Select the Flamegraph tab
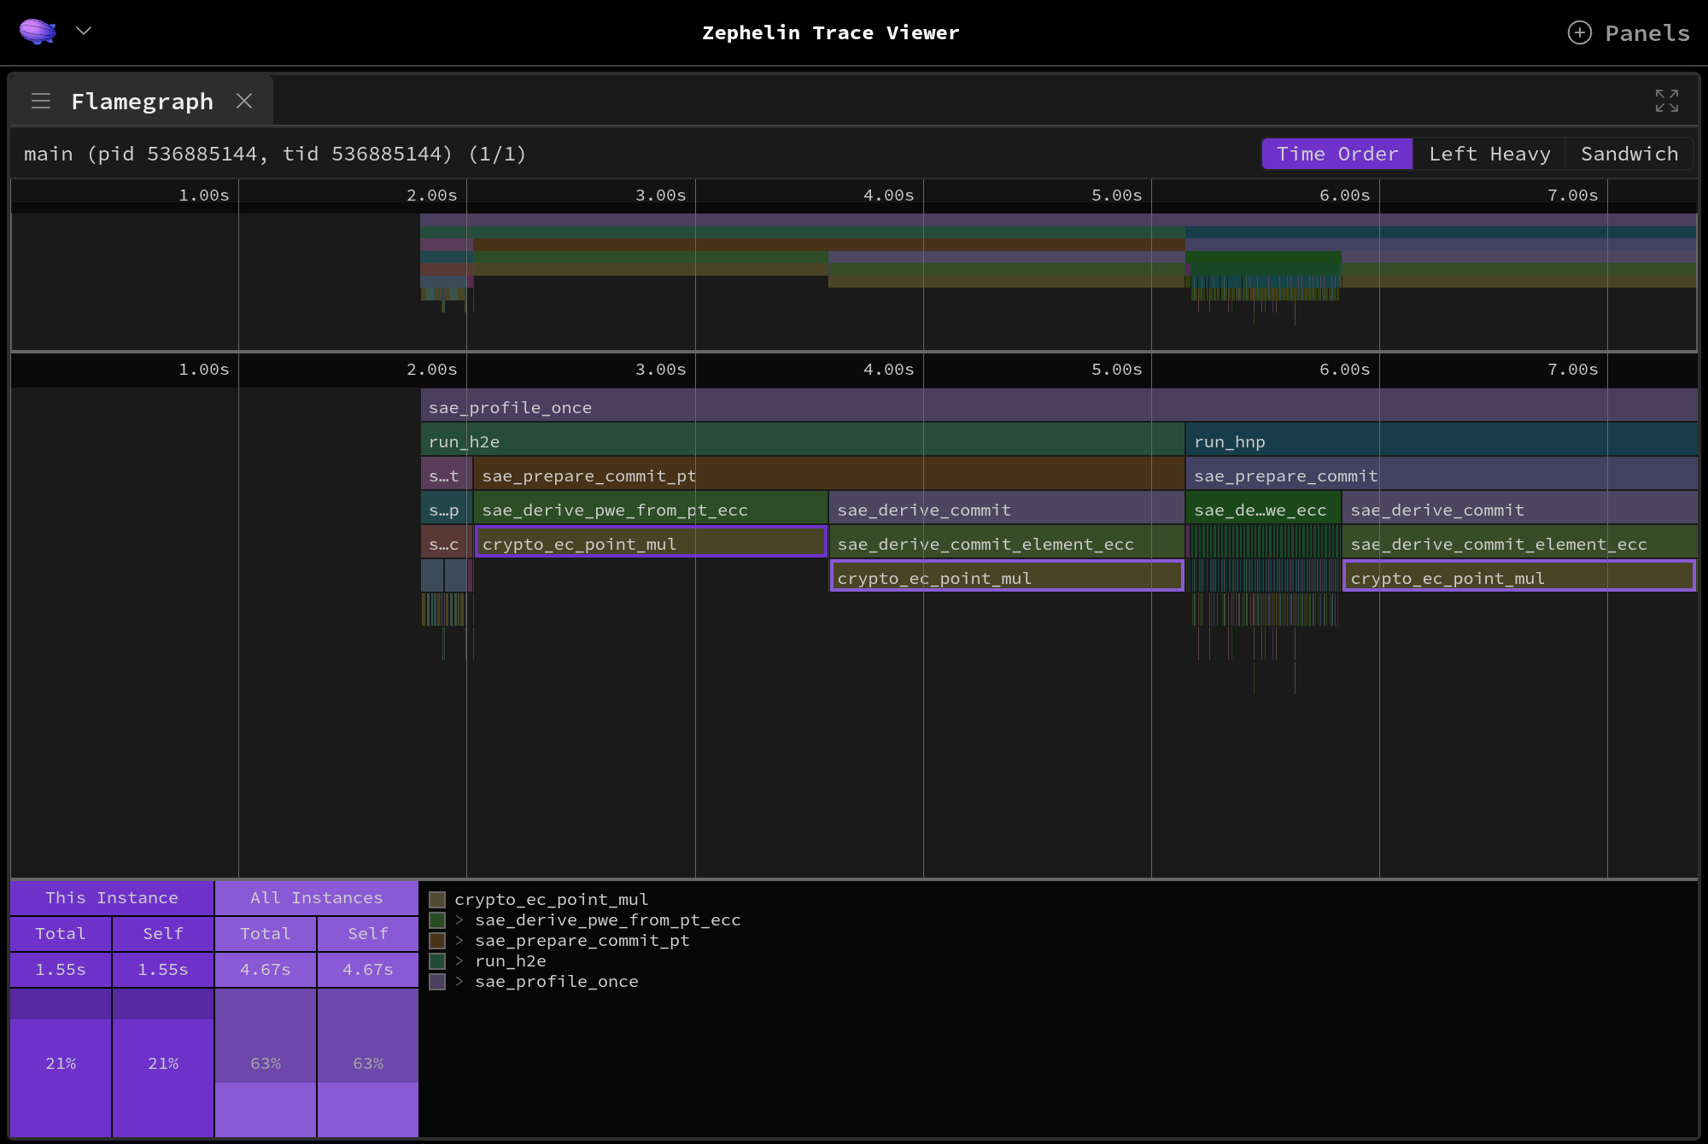This screenshot has height=1144, width=1708. tap(142, 101)
